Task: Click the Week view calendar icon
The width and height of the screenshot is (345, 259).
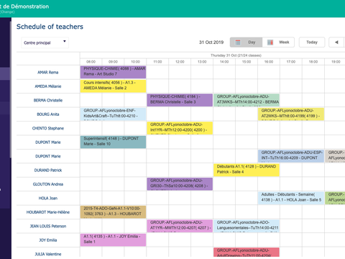Action: click(270, 42)
